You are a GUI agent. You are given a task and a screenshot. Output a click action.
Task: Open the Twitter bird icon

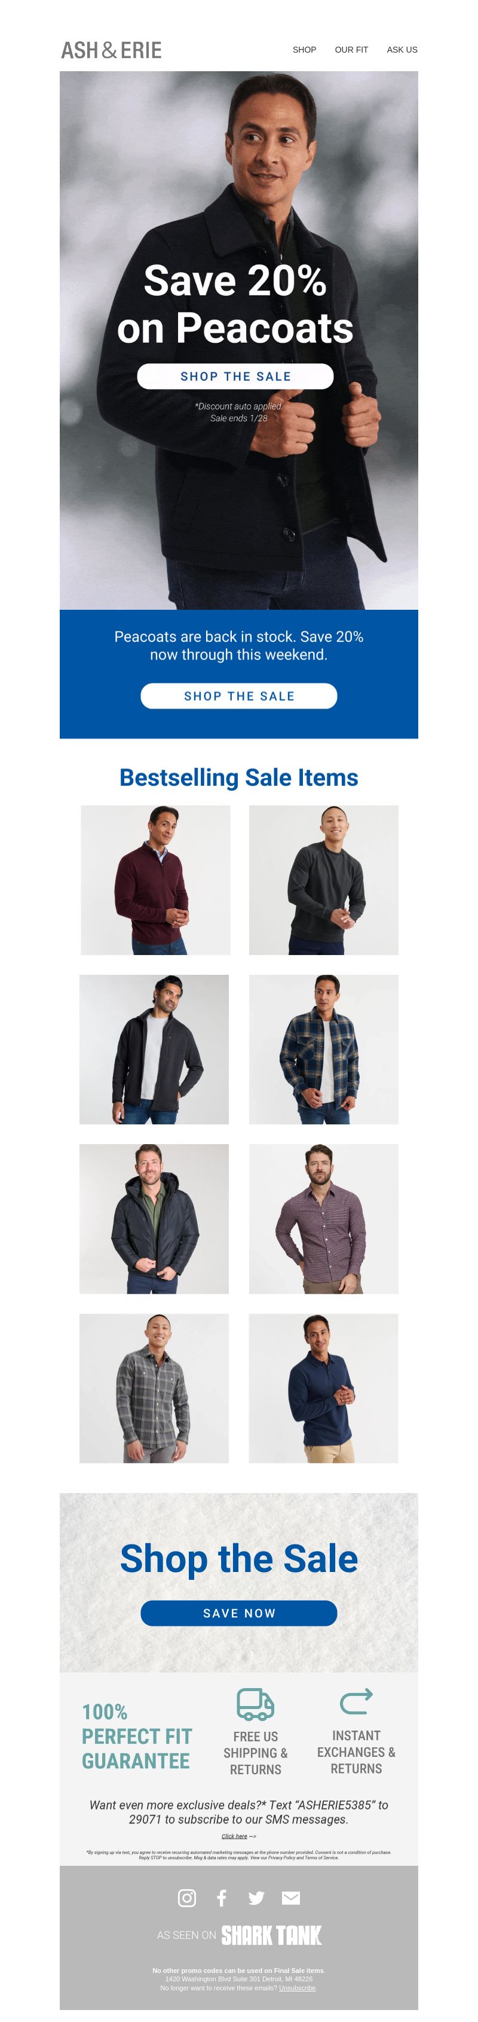coord(256,1898)
